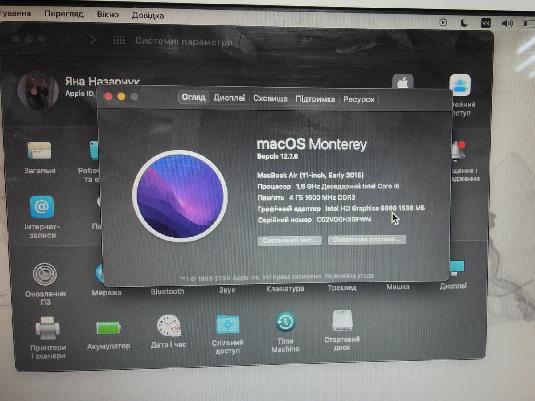Screen dimensions: 535x401
Task: Open Інтернет-записи settings icon
Action: (x=42, y=207)
